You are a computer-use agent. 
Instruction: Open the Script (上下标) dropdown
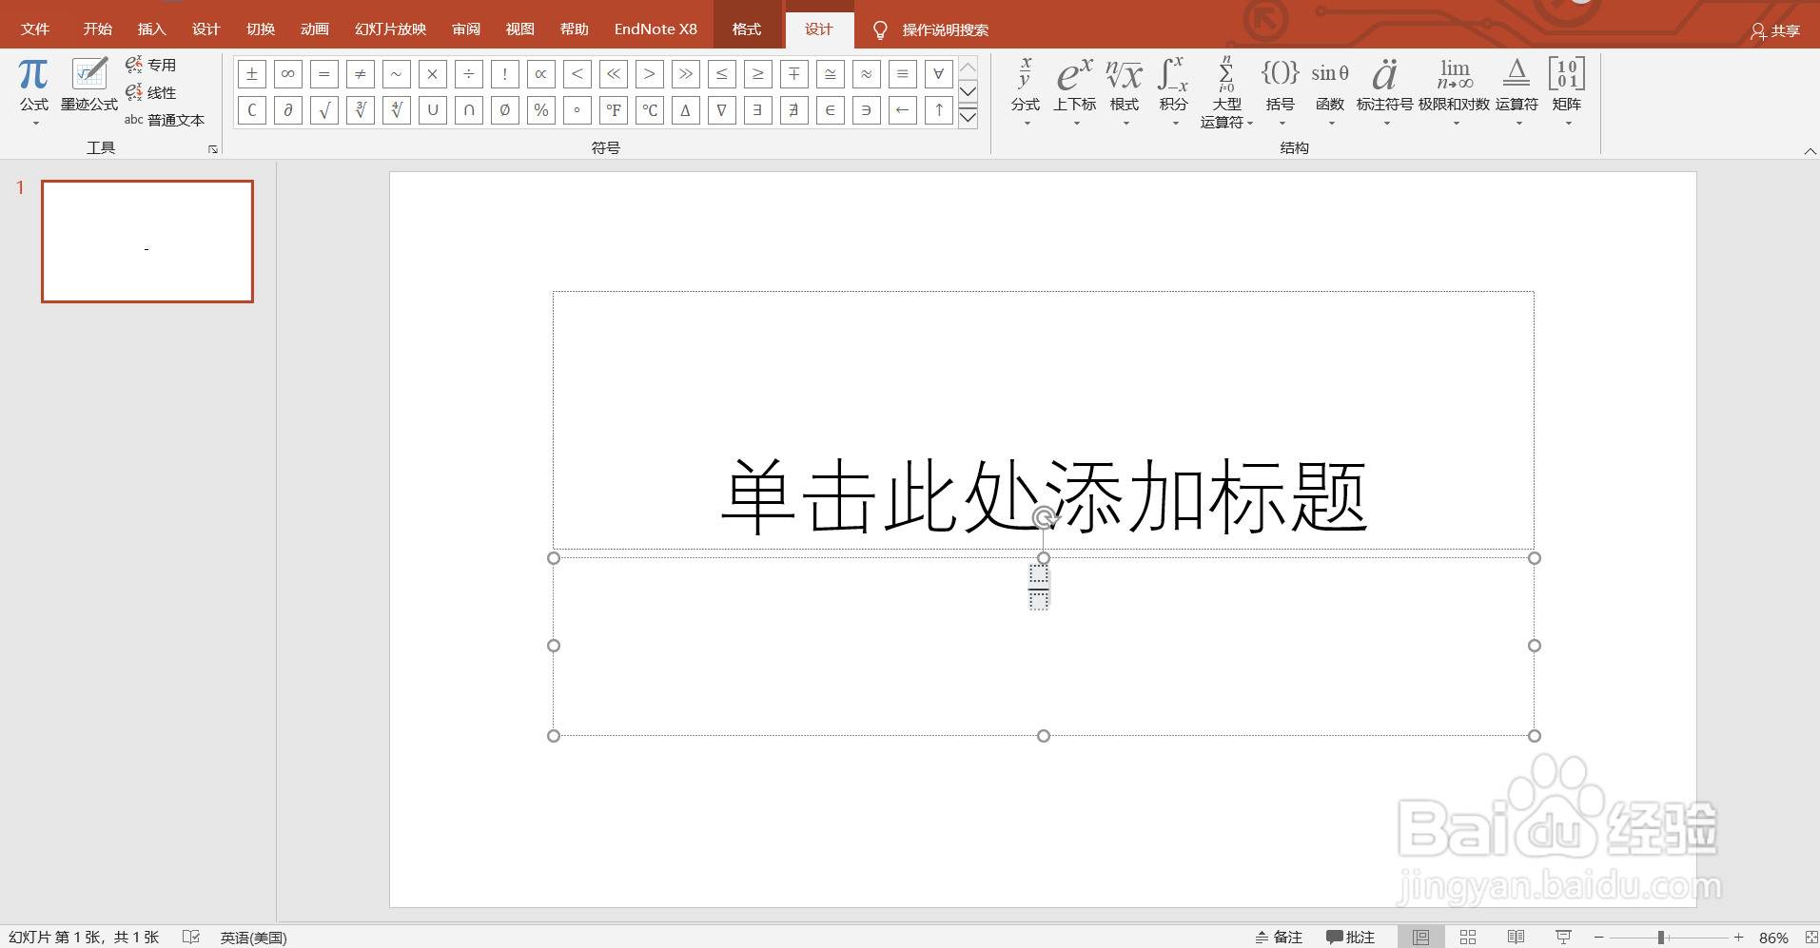click(1075, 92)
